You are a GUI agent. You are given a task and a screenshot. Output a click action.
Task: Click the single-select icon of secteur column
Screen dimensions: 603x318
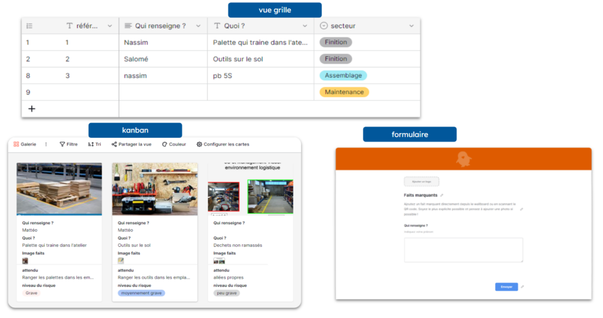[324, 26]
